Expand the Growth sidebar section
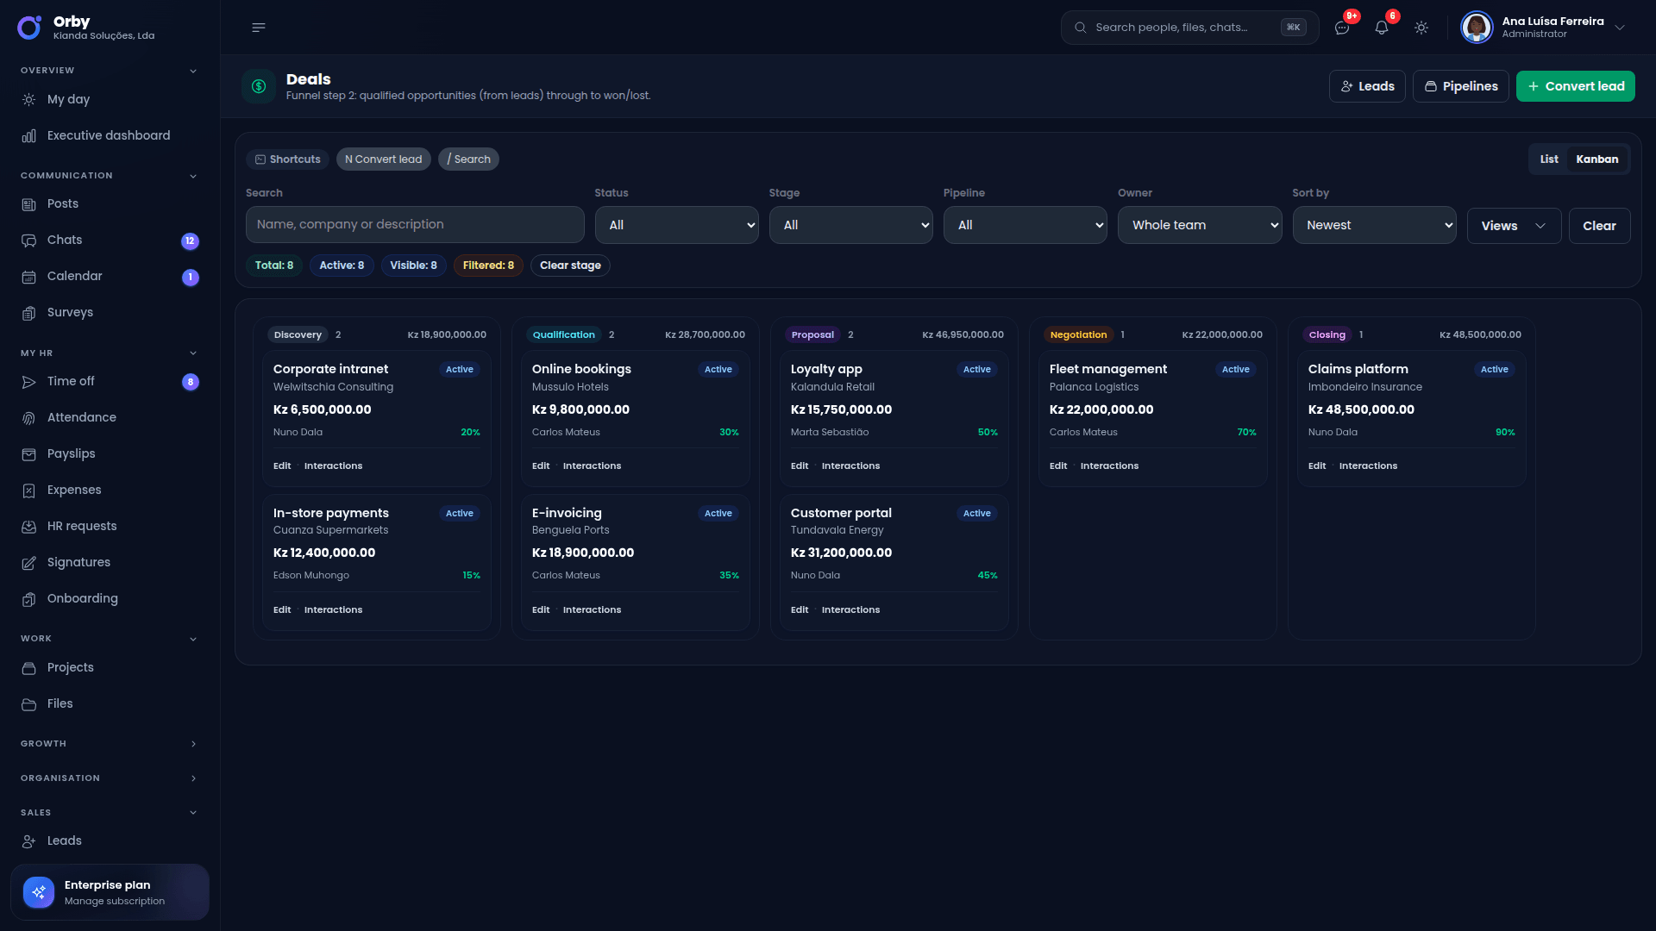The height and width of the screenshot is (931, 1656). click(110, 743)
